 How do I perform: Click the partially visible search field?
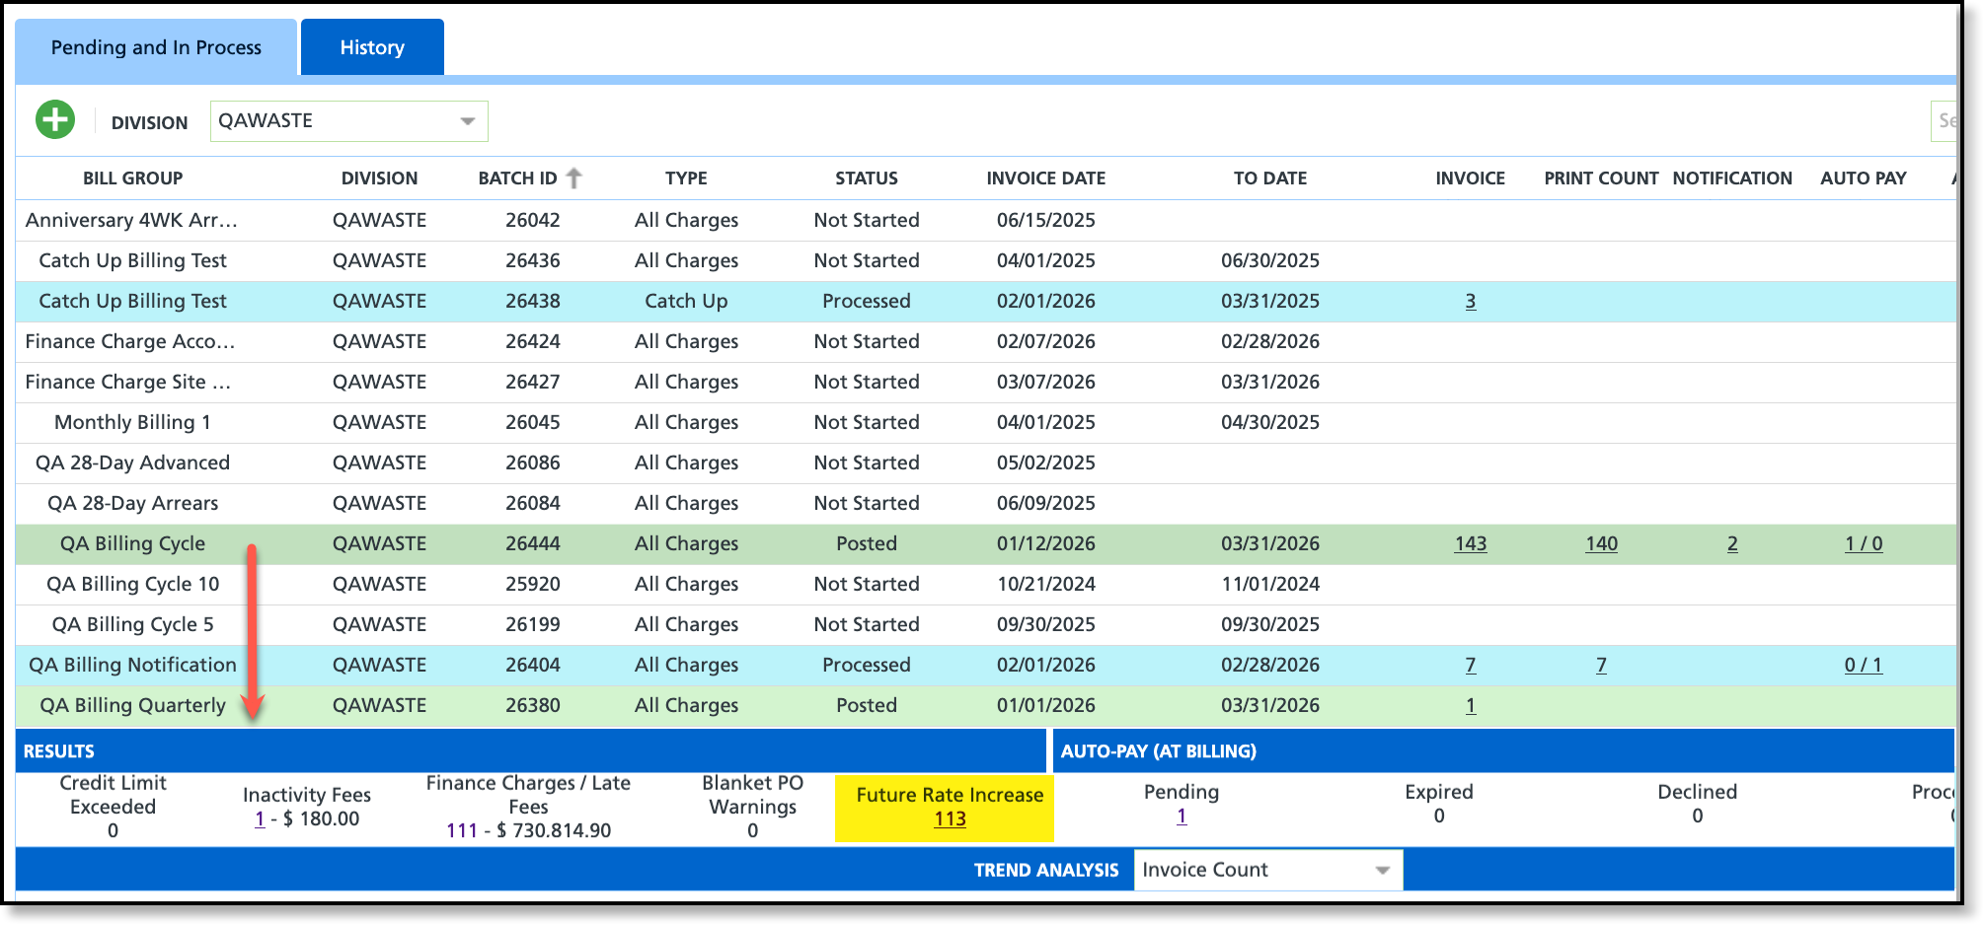pos(1943,121)
